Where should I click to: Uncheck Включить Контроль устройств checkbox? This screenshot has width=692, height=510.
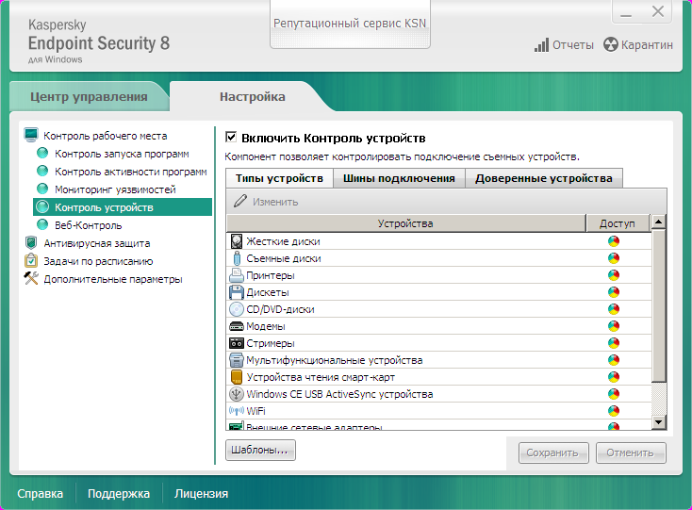[x=231, y=138]
